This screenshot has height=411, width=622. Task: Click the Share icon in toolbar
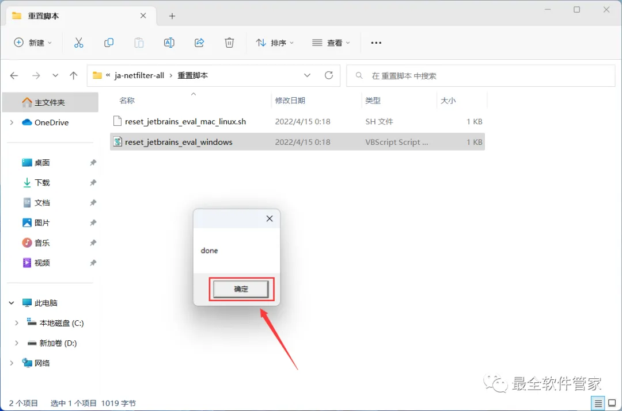199,43
